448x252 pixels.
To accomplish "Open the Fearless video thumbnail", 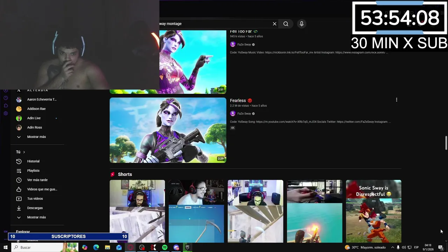I will point(168,130).
